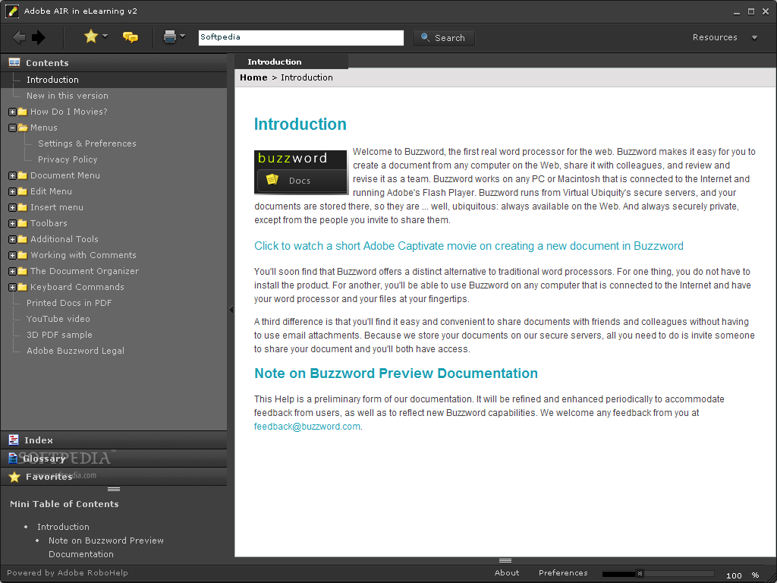
Task: Open Preferences from the status bar
Action: pos(563,572)
